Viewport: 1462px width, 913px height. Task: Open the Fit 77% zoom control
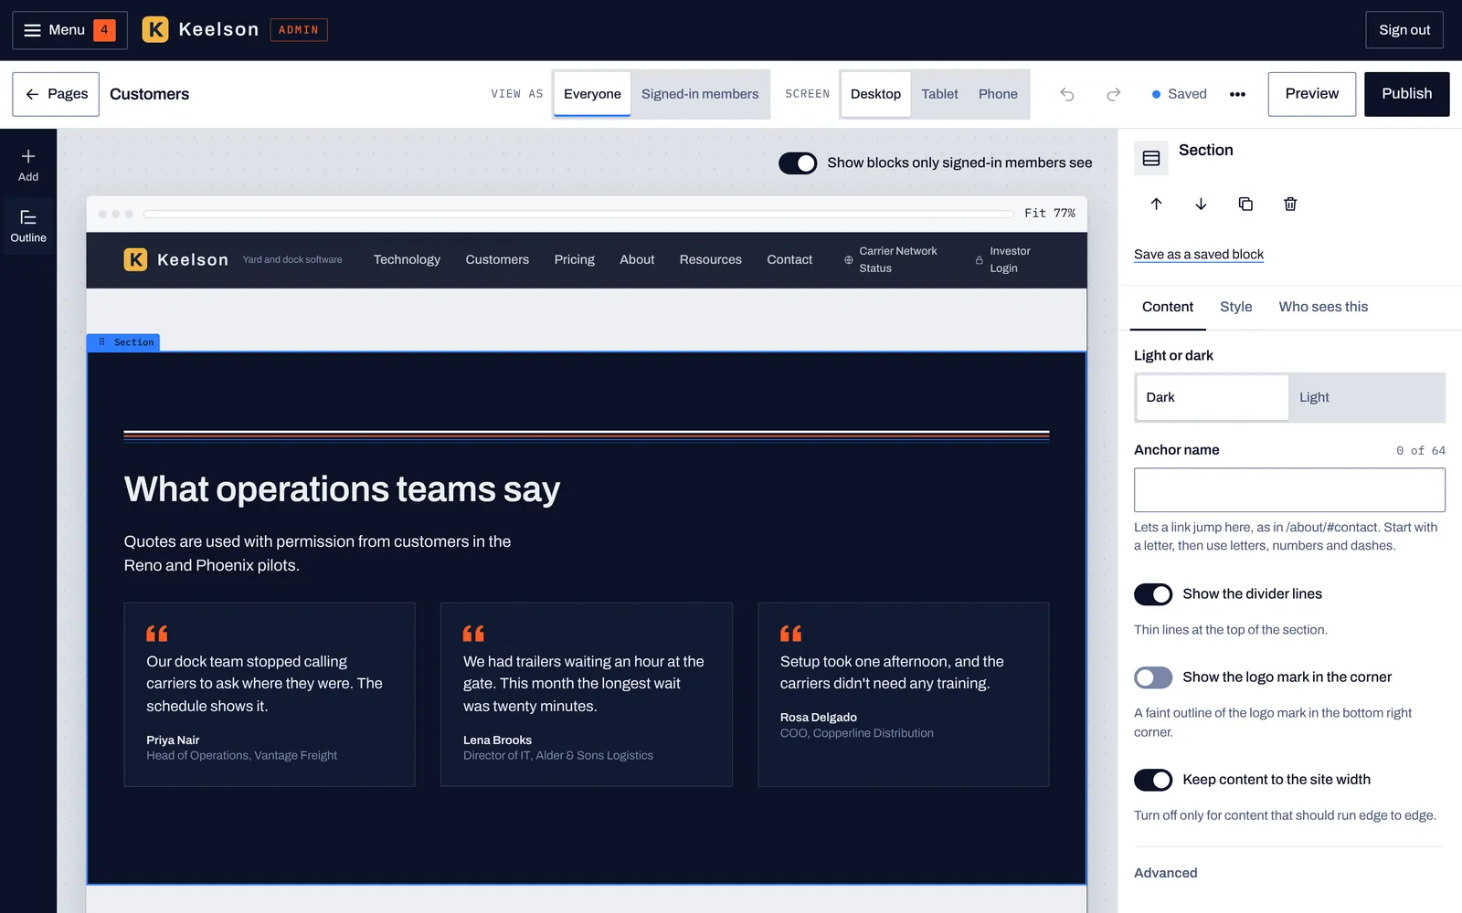click(1050, 213)
